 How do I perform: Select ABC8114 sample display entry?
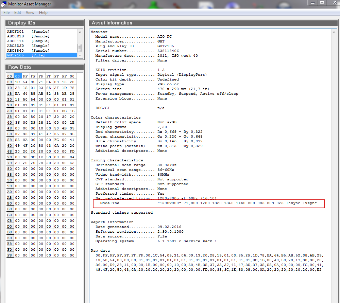[x=28, y=41]
